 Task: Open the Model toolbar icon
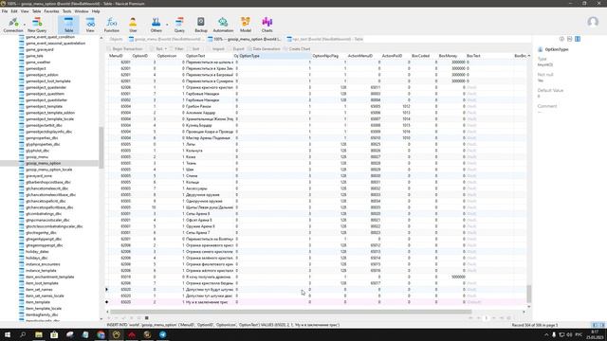[x=246, y=25]
